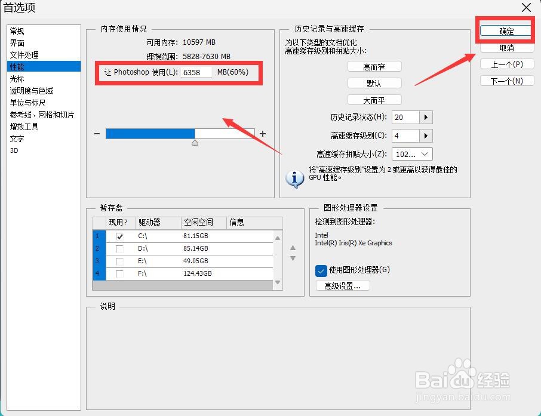
Task: Disable the 使用图形处理器 checkbox
Action: point(321,270)
